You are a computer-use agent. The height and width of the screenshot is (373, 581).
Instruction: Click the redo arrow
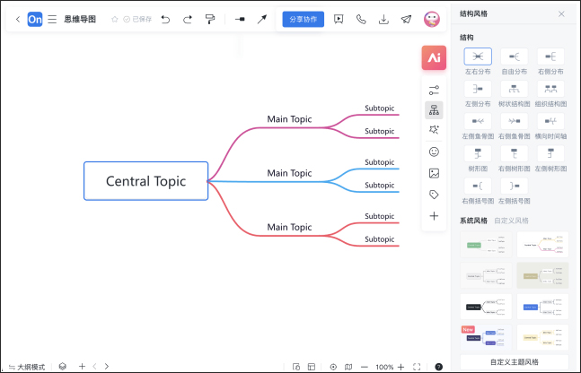[x=188, y=19]
